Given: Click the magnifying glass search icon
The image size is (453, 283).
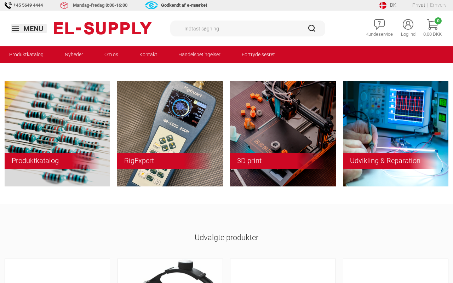Looking at the screenshot, I should pyautogui.click(x=312, y=28).
